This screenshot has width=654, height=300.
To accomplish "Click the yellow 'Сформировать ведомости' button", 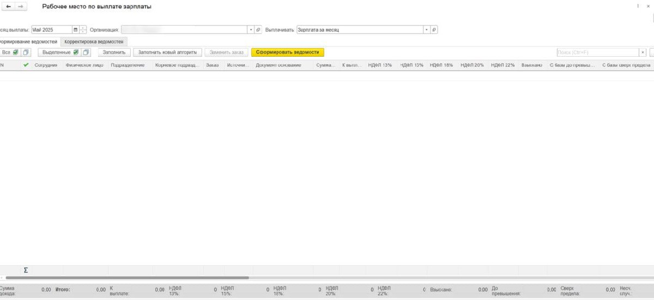I will point(288,52).
